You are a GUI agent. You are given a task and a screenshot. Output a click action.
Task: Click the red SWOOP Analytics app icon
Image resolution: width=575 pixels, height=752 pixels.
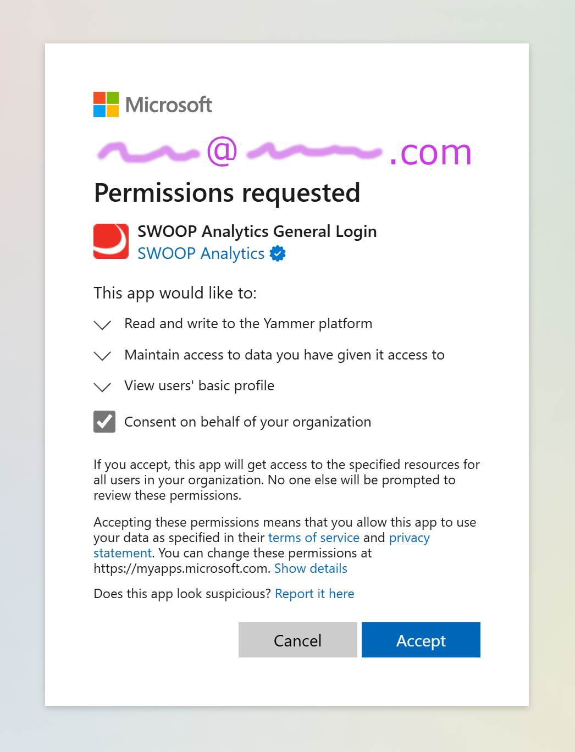[x=111, y=241]
